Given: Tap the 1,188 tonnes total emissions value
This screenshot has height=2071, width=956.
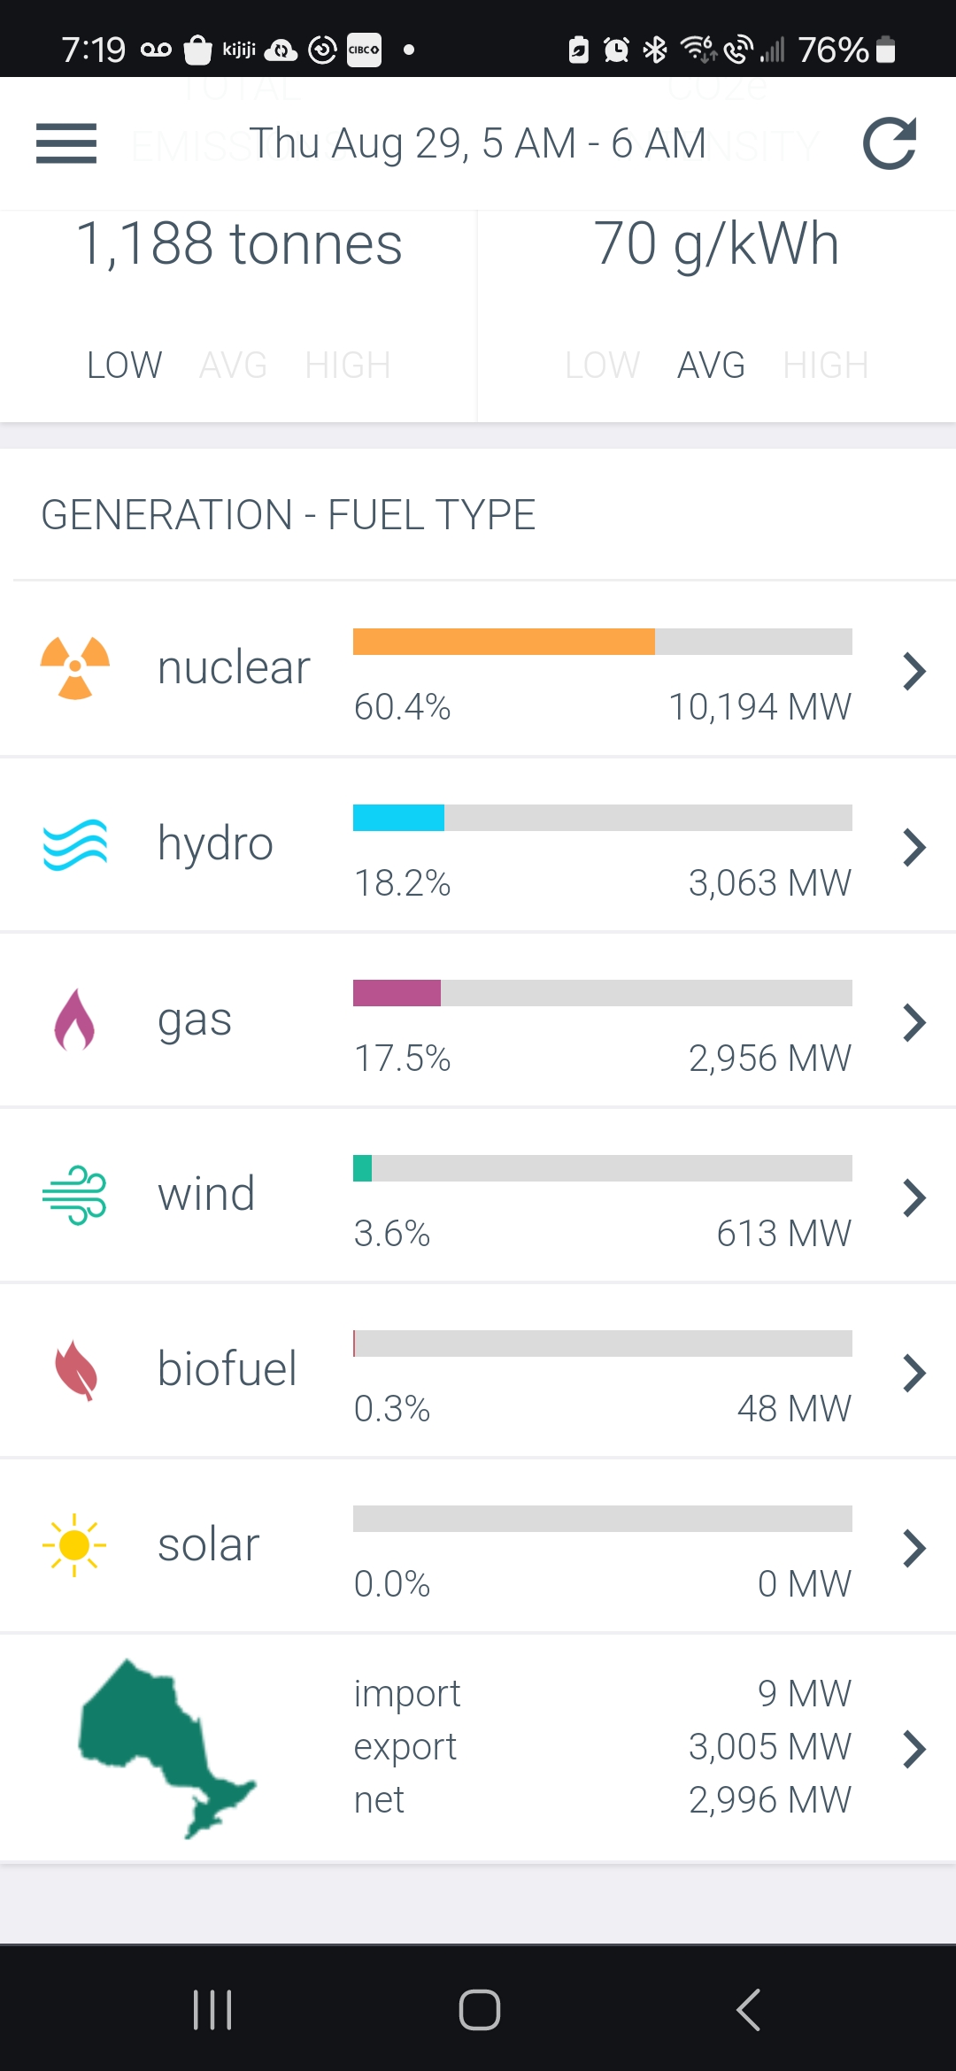Looking at the screenshot, I should [x=239, y=244].
